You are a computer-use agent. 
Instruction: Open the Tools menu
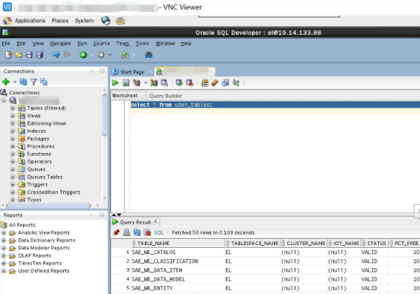(x=142, y=43)
